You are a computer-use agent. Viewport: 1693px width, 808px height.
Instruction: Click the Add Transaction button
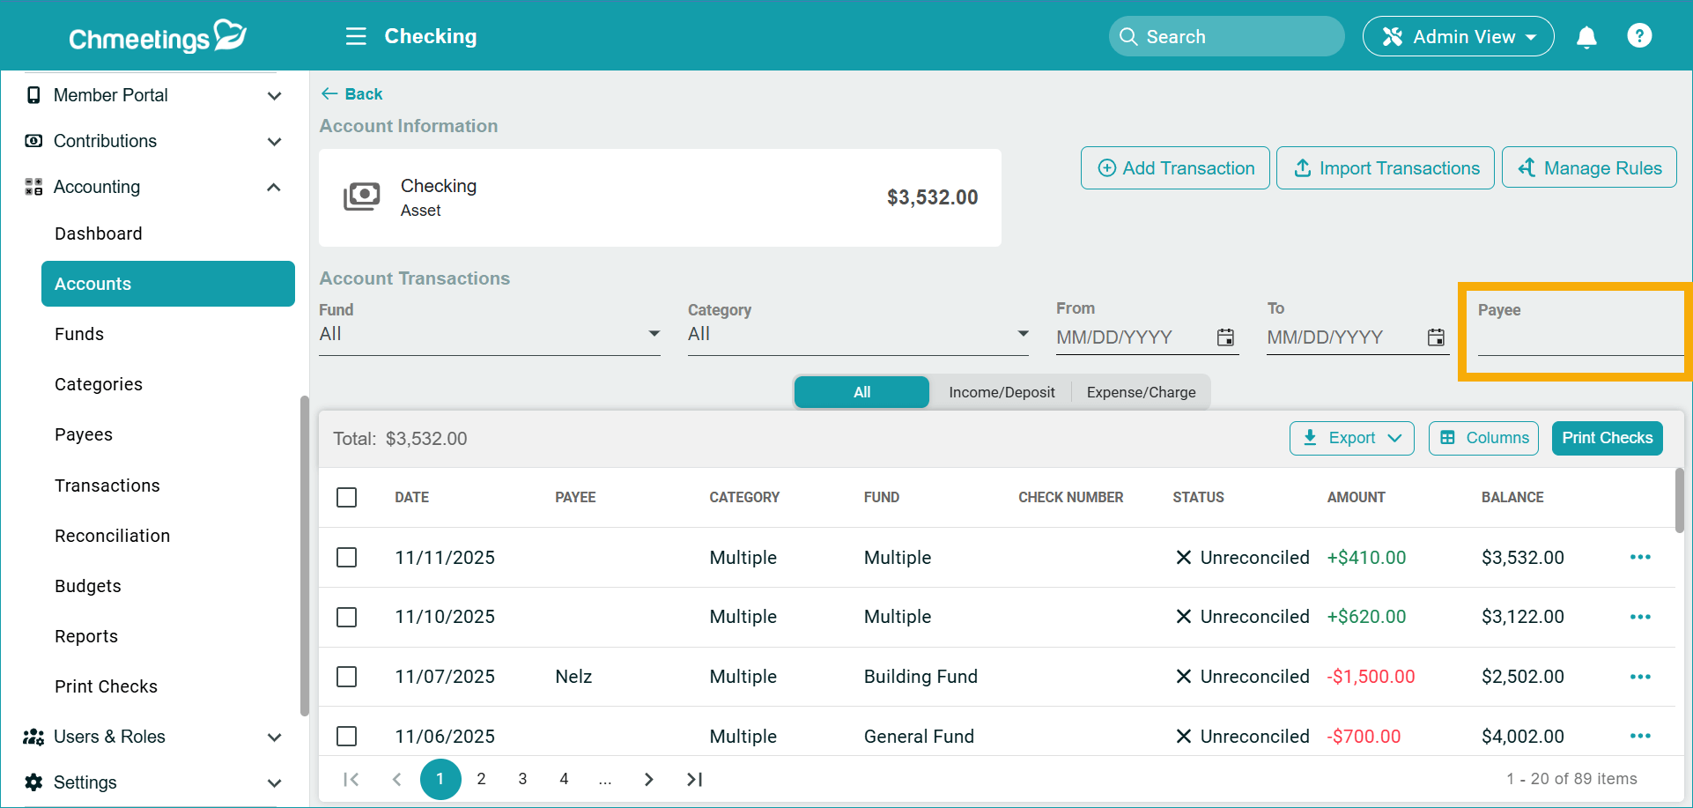[x=1175, y=167]
